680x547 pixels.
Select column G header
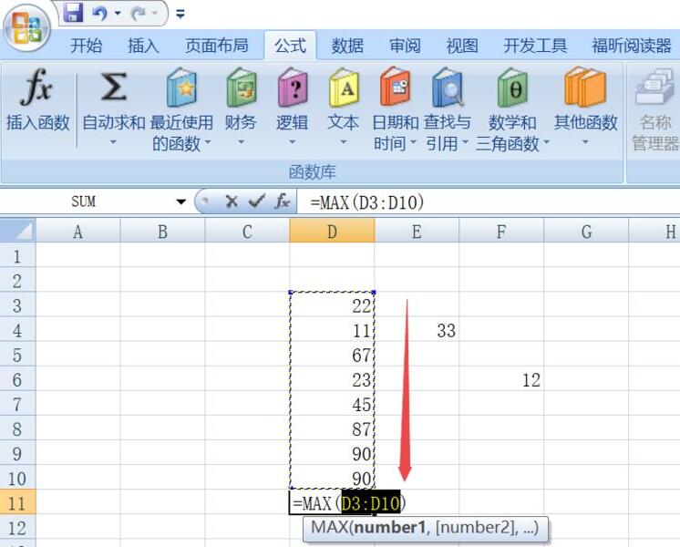point(586,231)
